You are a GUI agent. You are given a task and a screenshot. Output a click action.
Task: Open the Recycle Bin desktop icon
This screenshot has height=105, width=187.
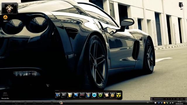[x=5, y=96]
